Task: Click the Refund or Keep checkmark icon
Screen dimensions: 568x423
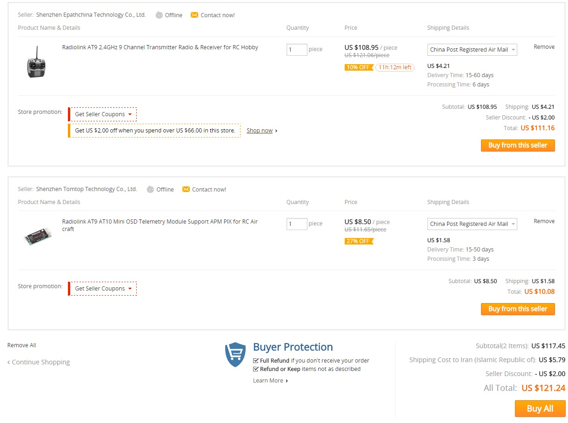Action: point(256,369)
